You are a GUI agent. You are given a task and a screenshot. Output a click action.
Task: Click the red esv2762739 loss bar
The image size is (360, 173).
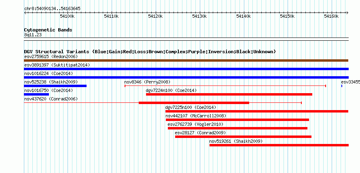237,128
